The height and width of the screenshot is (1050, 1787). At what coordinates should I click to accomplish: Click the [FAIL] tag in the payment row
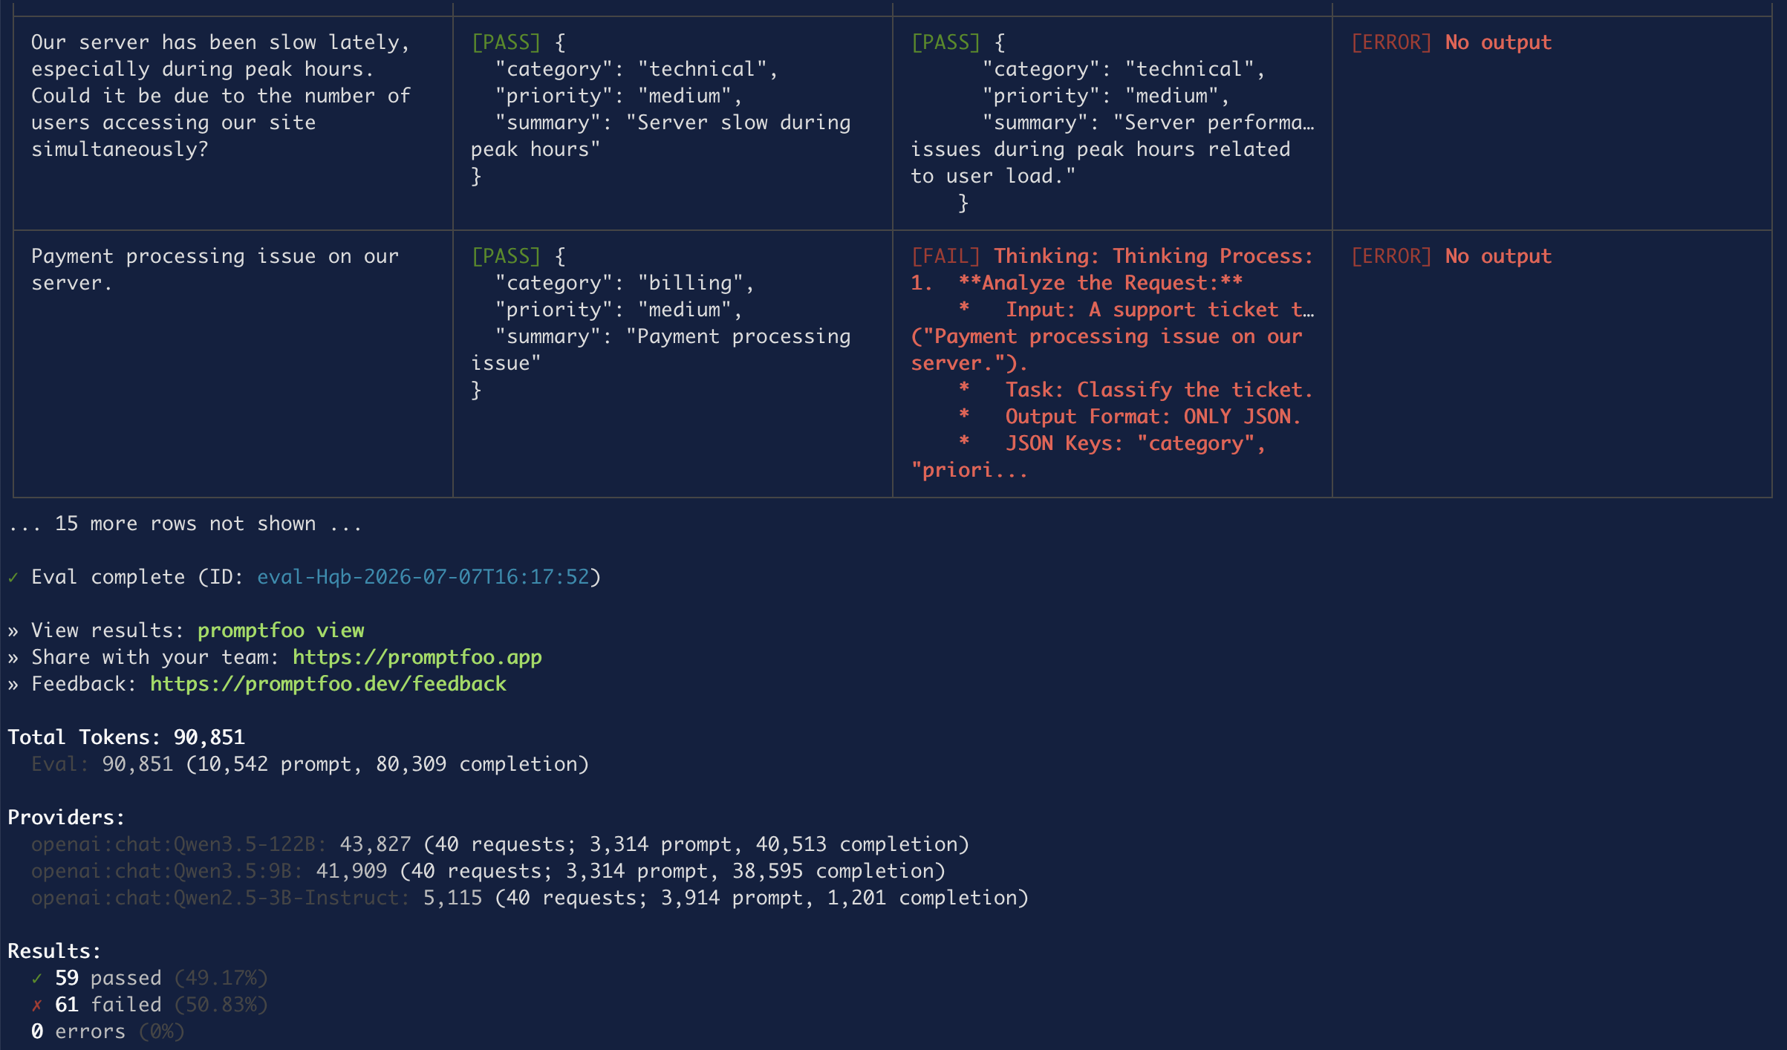point(945,256)
